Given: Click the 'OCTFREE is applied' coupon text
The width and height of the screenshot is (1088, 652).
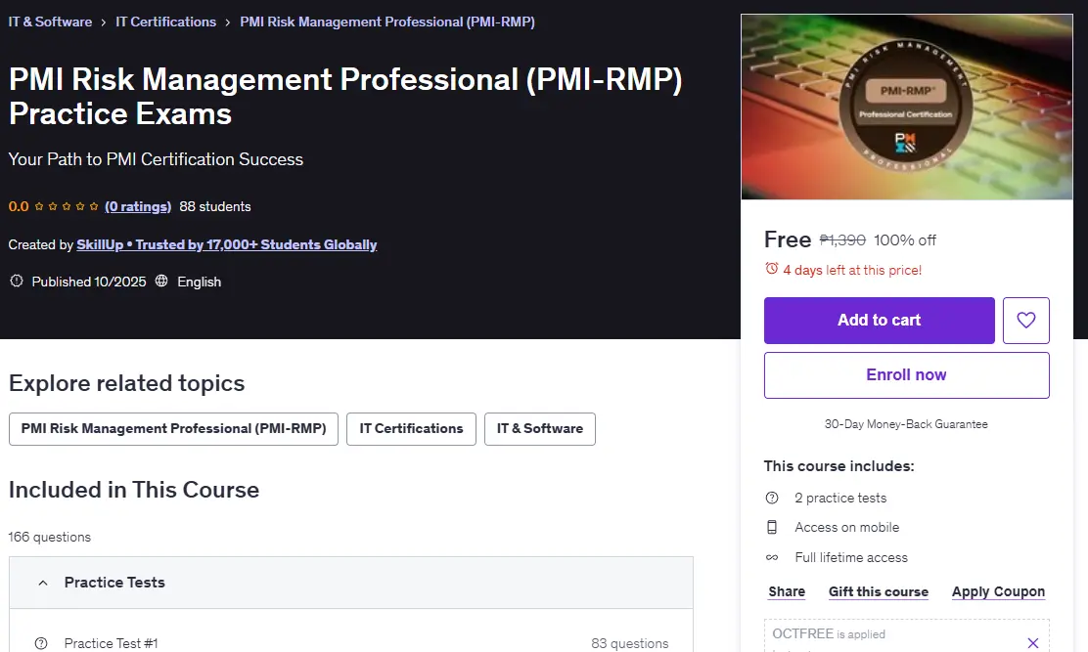Looking at the screenshot, I should click(829, 634).
